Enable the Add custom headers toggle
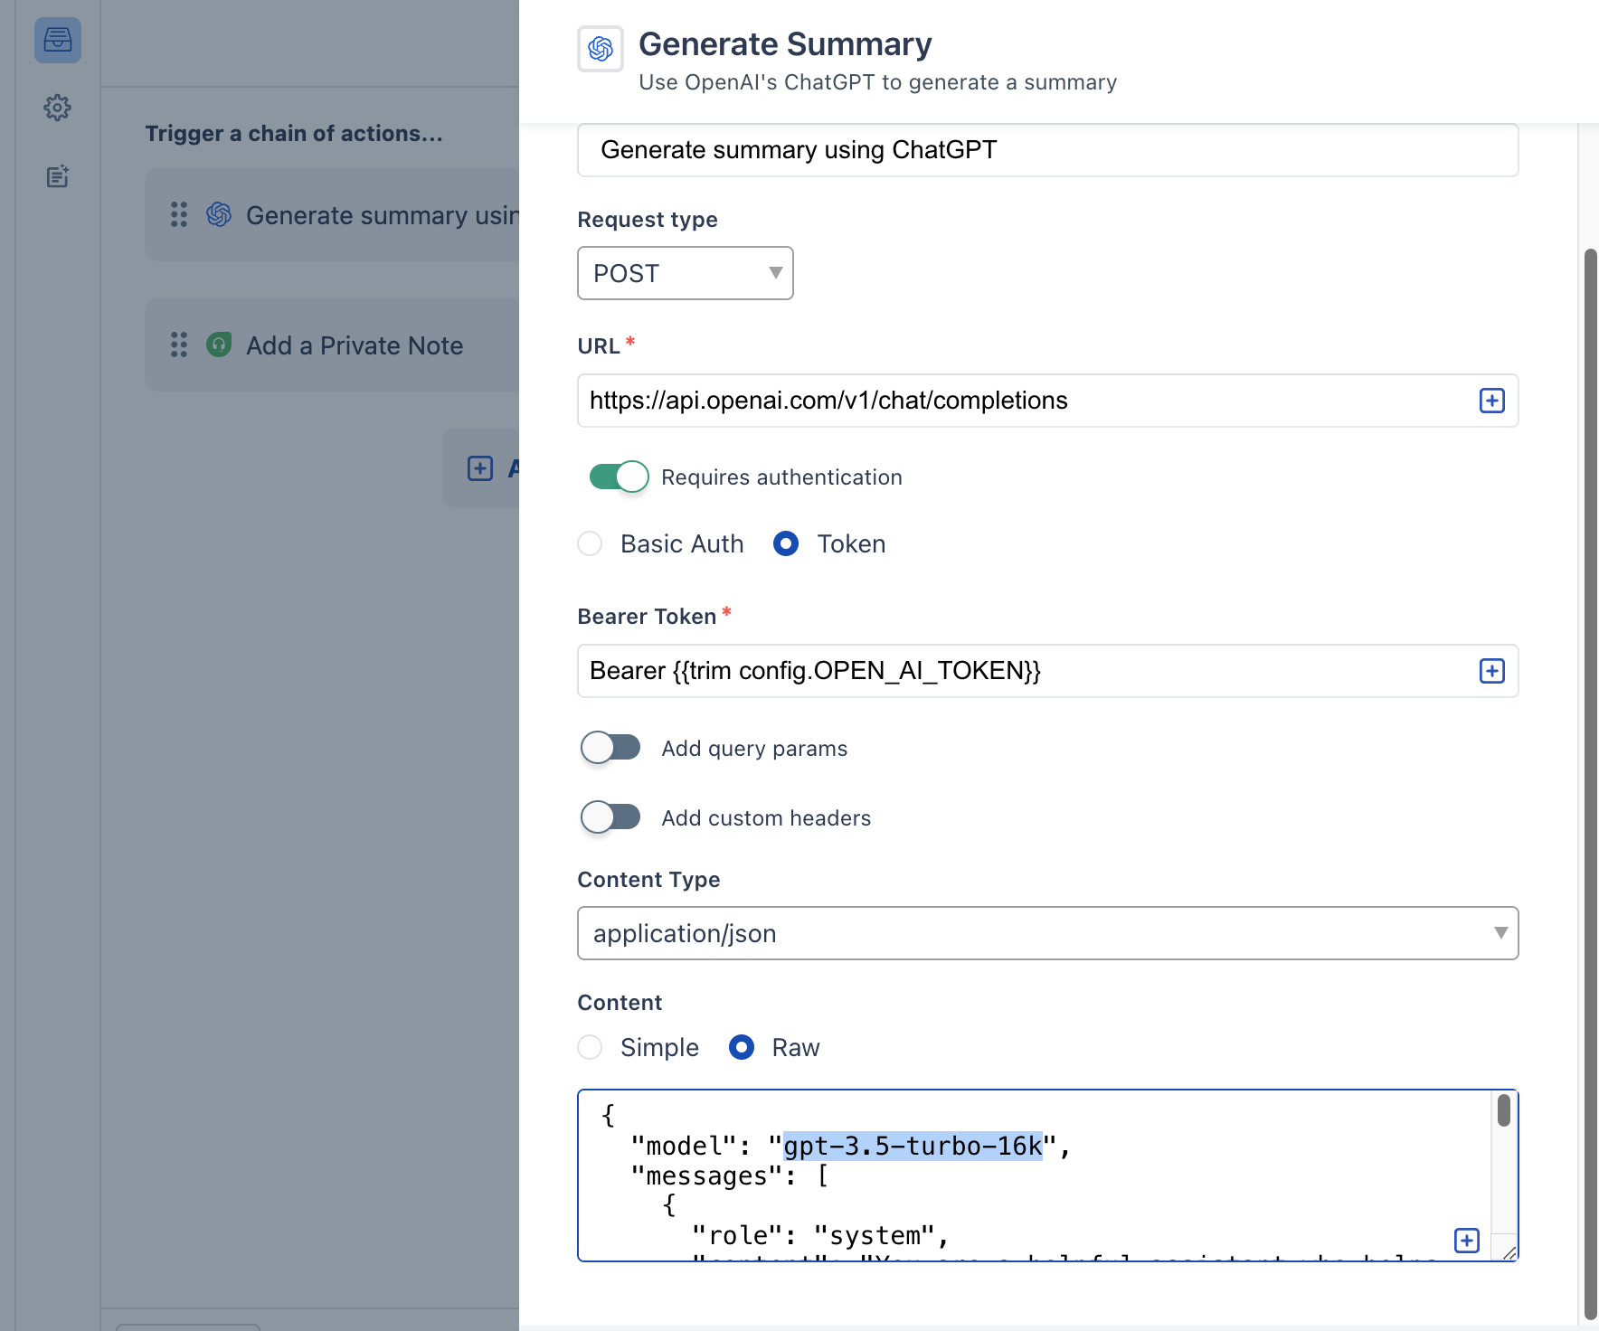Viewport: 1599px width, 1331px height. tap(610, 817)
